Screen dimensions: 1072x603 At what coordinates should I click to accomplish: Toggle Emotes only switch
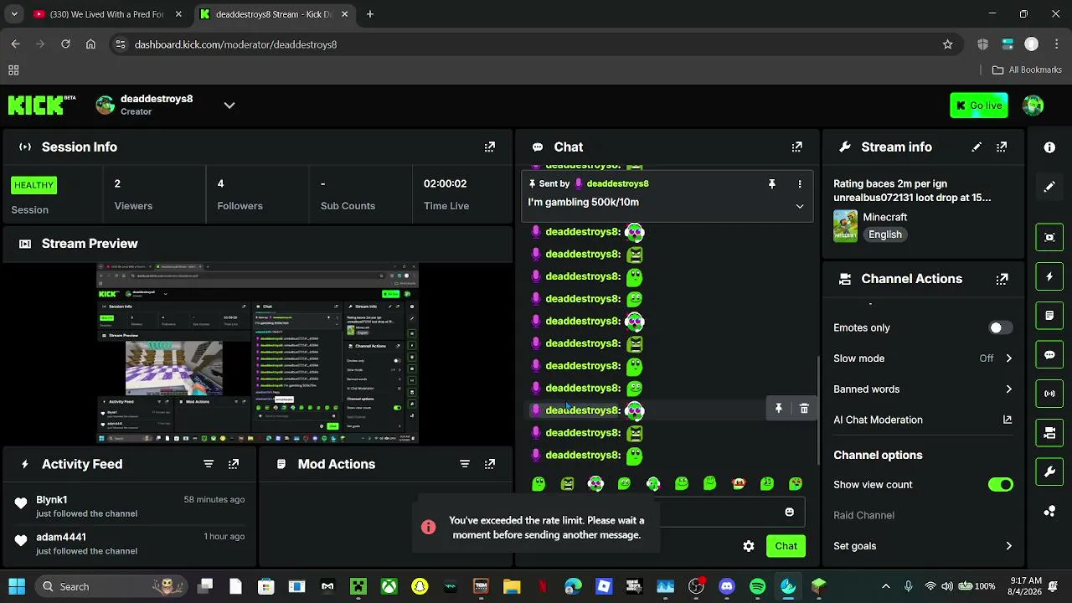[x=1000, y=327]
